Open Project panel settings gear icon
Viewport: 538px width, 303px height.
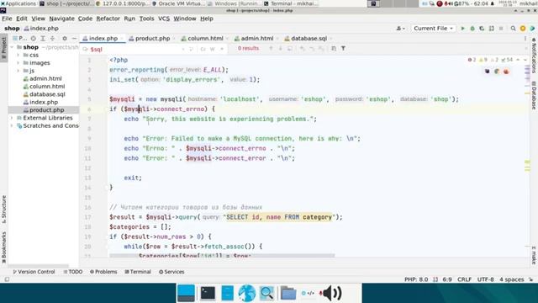tap(65, 39)
